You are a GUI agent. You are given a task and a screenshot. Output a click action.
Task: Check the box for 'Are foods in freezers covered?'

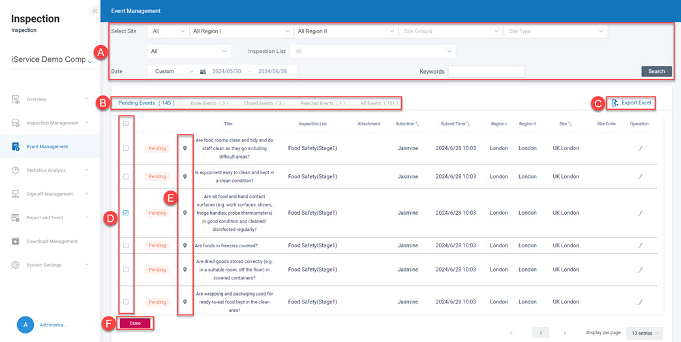pos(126,246)
